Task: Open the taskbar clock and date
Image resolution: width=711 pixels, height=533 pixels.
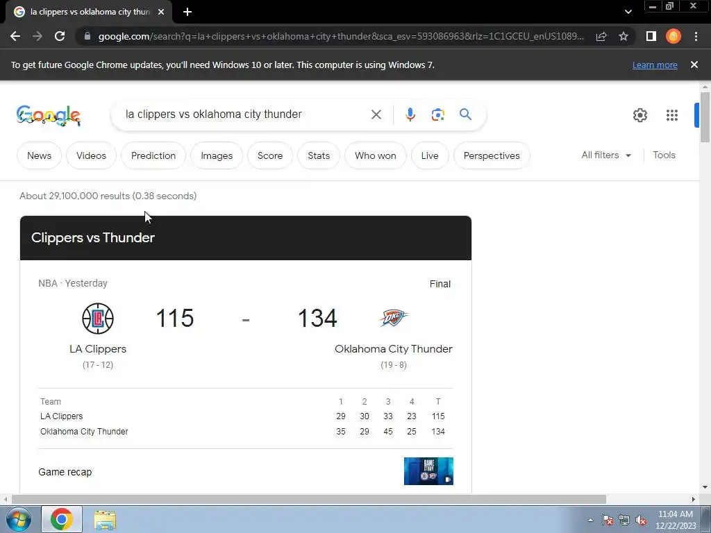Action: pyautogui.click(x=675, y=520)
